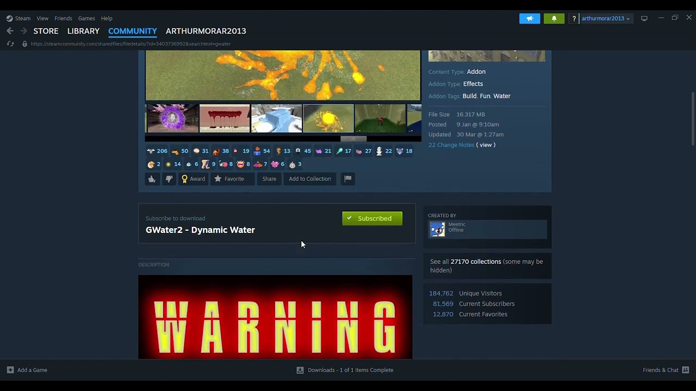Click the award icon with count 21

(x=319, y=151)
